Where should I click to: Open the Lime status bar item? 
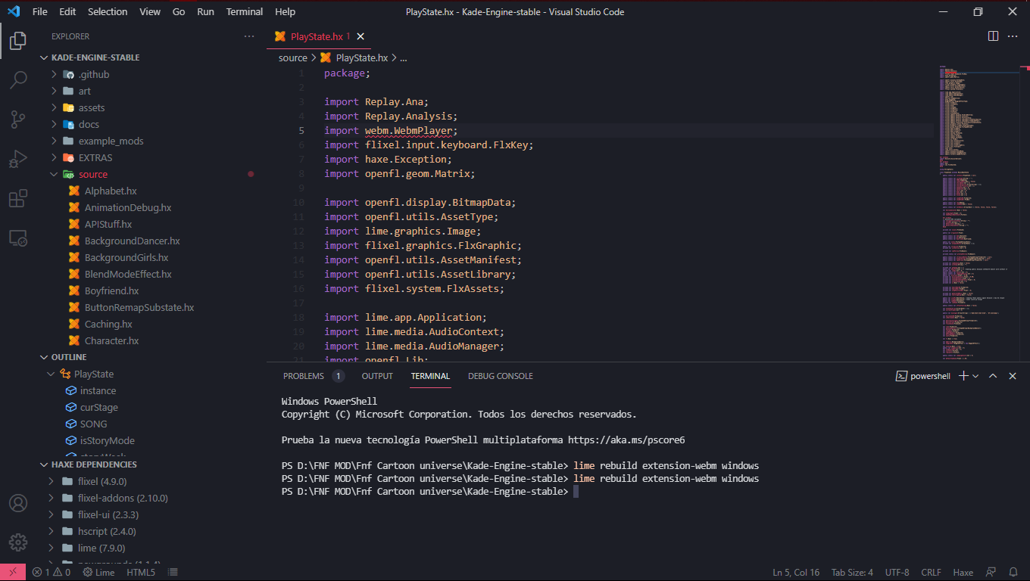pos(99,573)
